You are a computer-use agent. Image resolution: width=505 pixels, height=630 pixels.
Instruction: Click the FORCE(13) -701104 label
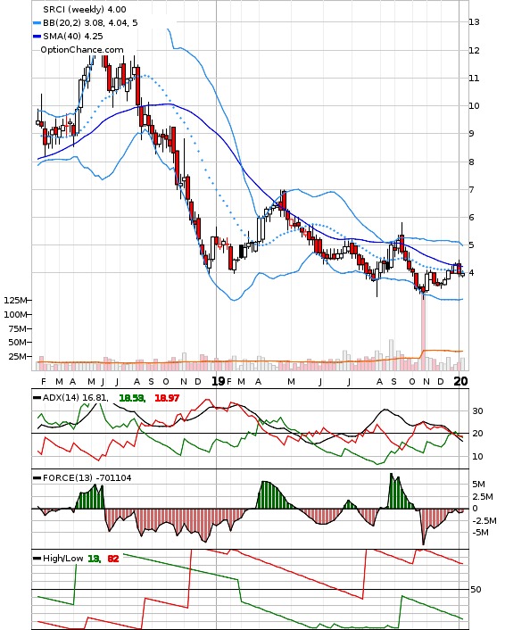[87, 478]
